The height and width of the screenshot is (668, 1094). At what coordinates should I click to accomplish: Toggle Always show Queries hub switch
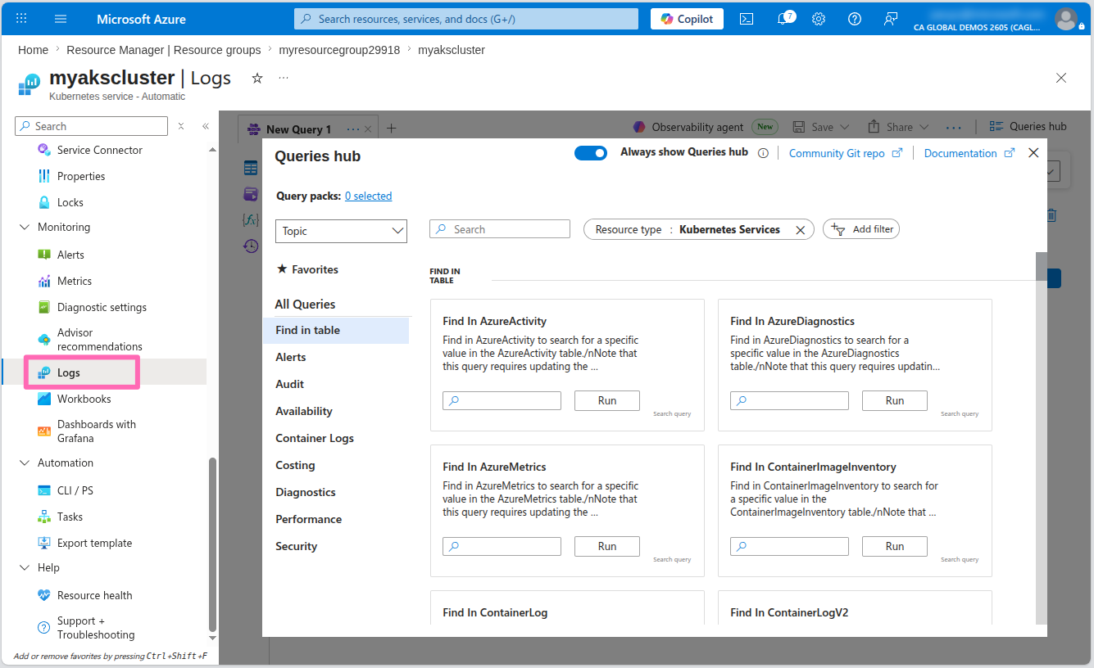[591, 153]
